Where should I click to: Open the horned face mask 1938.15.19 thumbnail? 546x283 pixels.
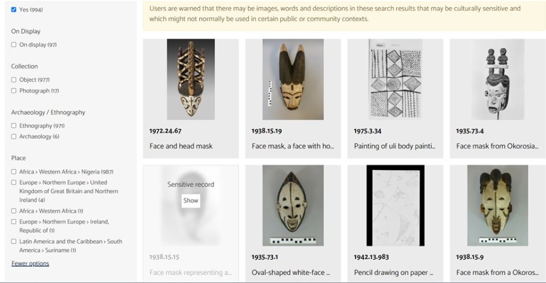(x=293, y=79)
